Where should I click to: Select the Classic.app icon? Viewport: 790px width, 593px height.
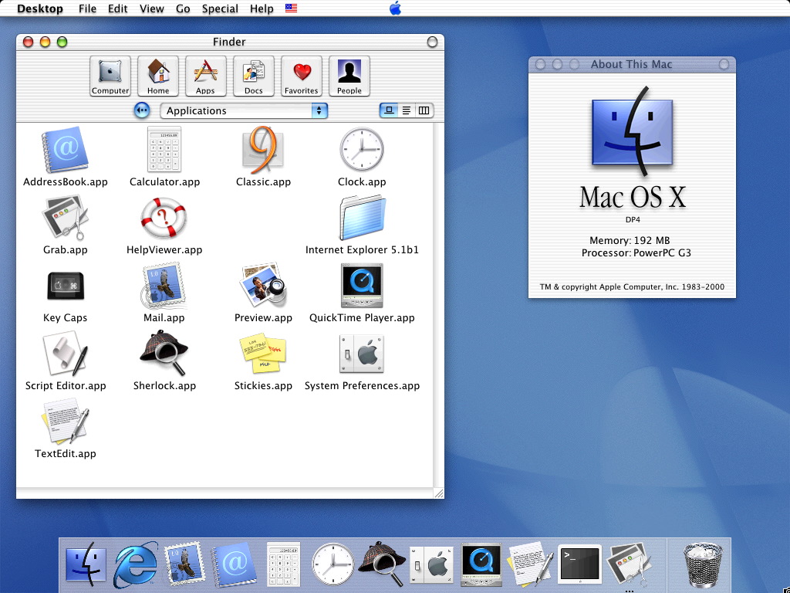click(263, 149)
